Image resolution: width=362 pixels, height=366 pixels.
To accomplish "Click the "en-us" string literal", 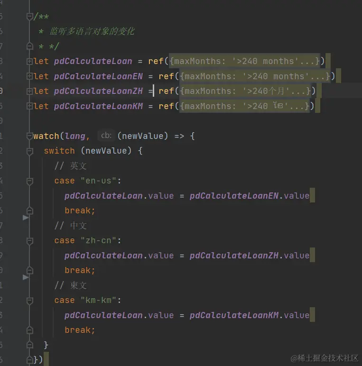I will click(x=98, y=181).
